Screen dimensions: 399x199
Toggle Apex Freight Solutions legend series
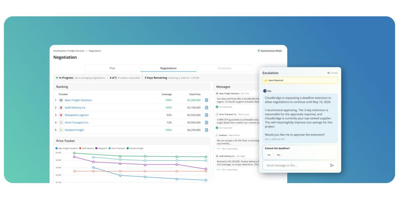(67, 148)
